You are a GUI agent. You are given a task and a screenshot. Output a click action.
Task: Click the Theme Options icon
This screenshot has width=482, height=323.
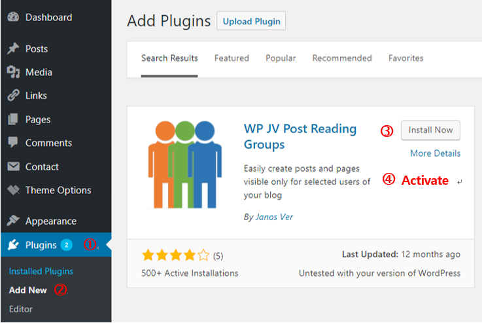click(13, 190)
